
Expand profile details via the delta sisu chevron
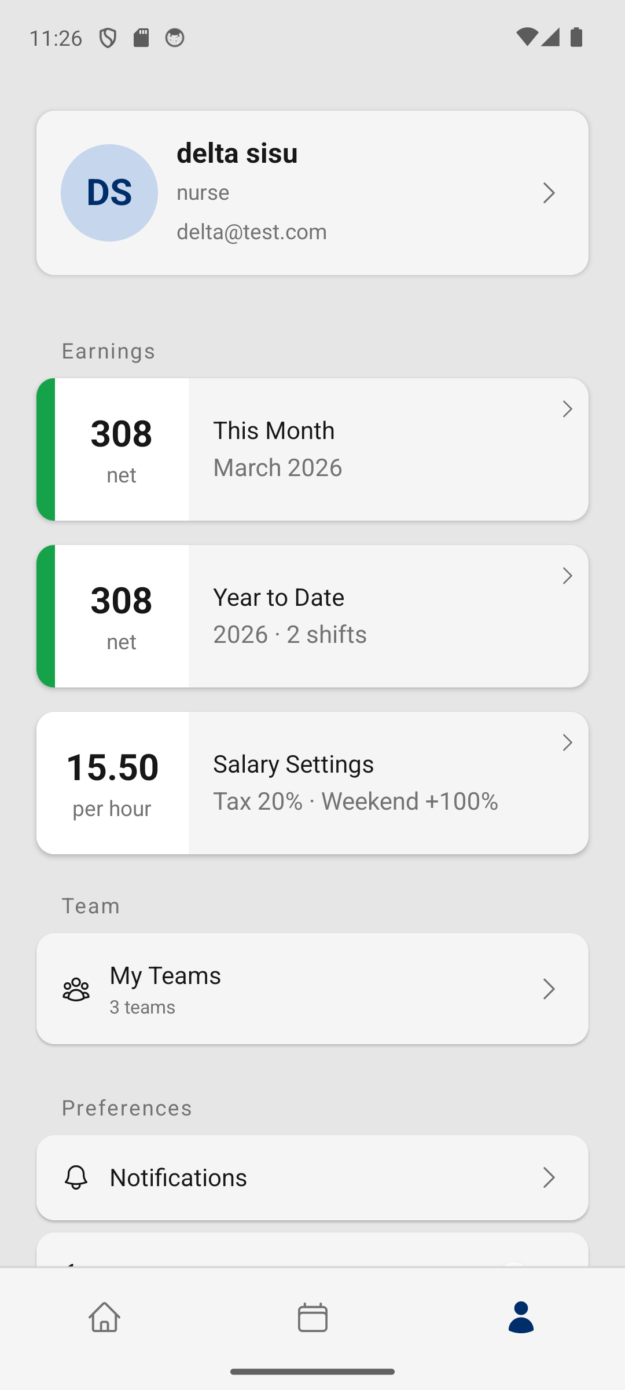point(549,193)
